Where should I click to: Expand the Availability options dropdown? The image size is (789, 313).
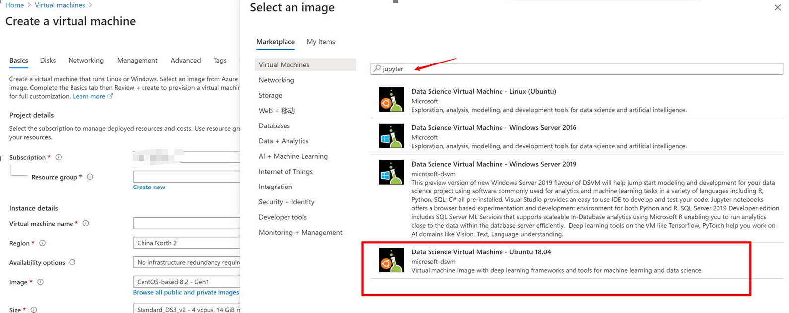(x=186, y=262)
